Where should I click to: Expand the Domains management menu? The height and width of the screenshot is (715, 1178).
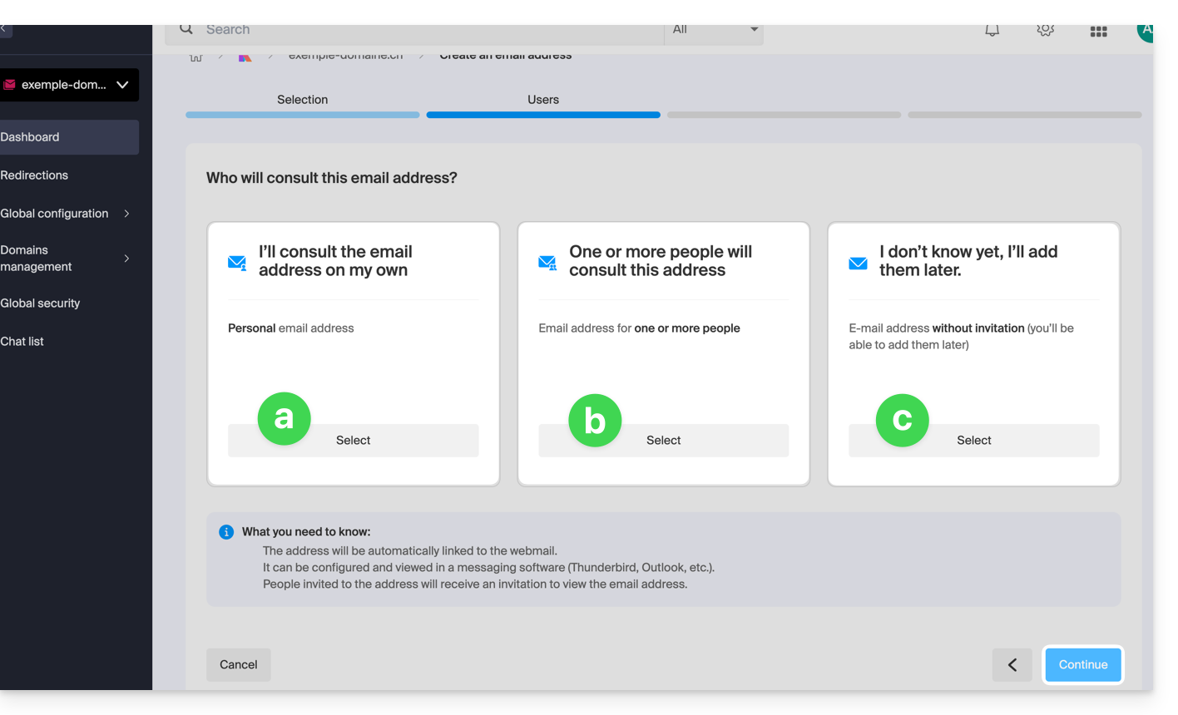coord(126,259)
